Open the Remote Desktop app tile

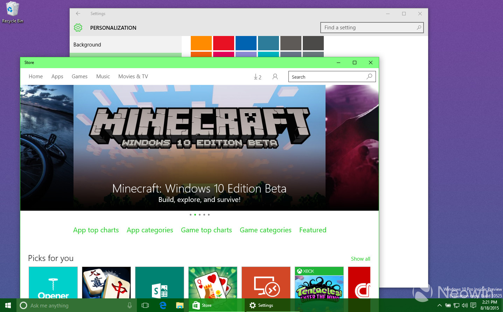[266, 283]
